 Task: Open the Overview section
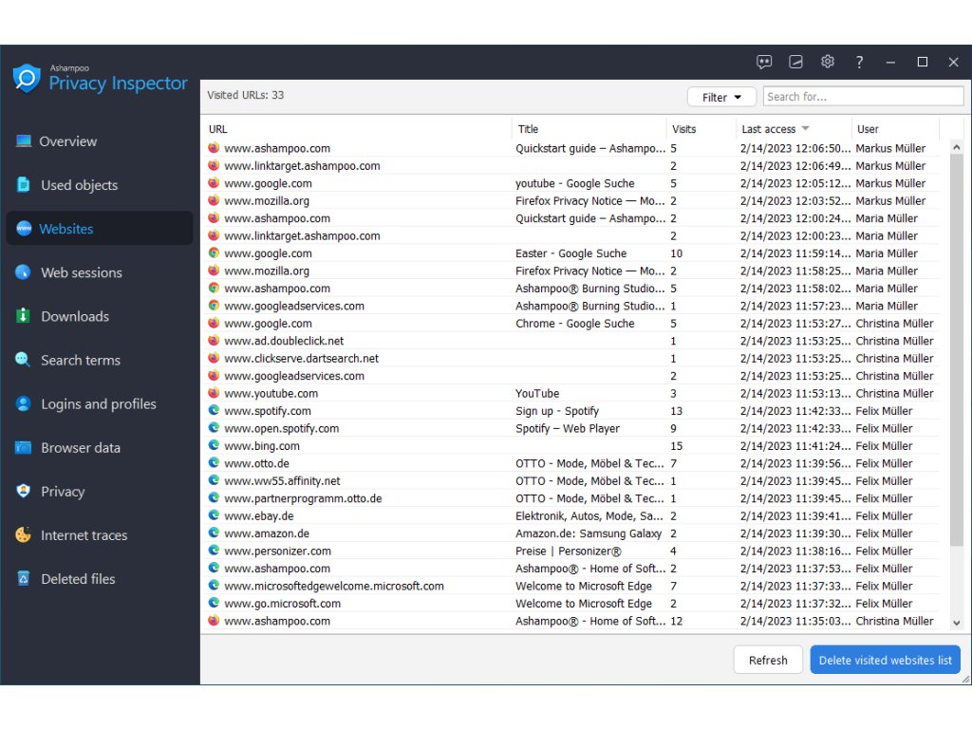[x=67, y=141]
